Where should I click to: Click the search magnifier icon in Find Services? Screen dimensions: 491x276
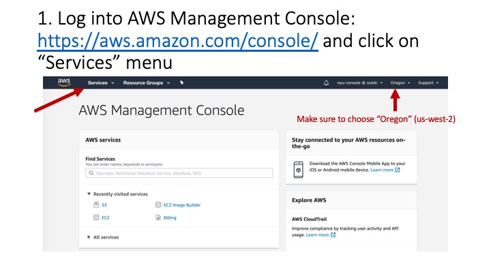pos(90,174)
